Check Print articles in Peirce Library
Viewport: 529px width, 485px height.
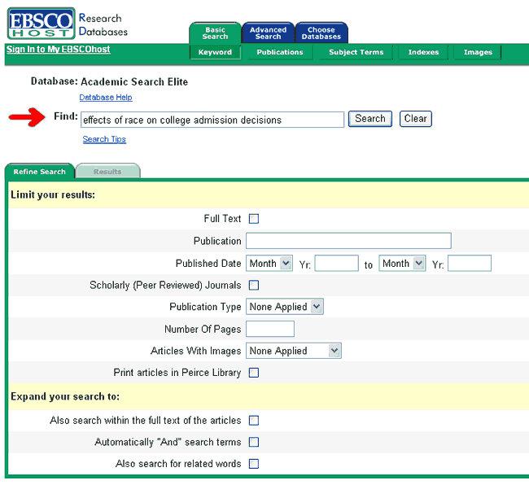tap(254, 373)
